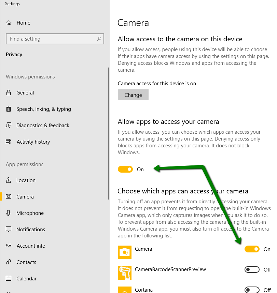Click the Location pin icon
Viewport: 277px width, 293px height.
pyautogui.click(x=9, y=180)
